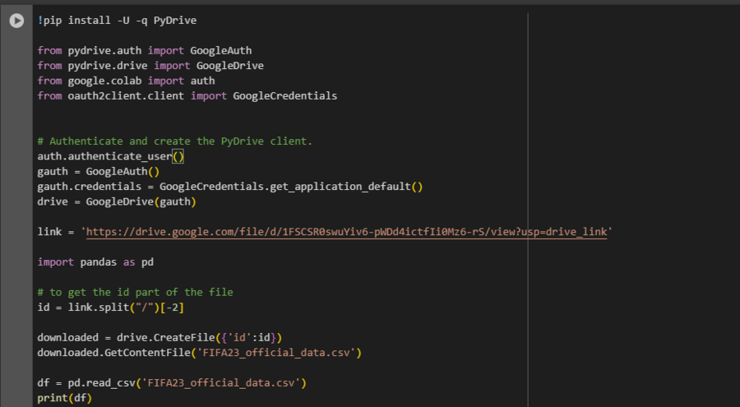Click the drive.CreateFile statement
The image size is (740, 407).
click(x=160, y=338)
